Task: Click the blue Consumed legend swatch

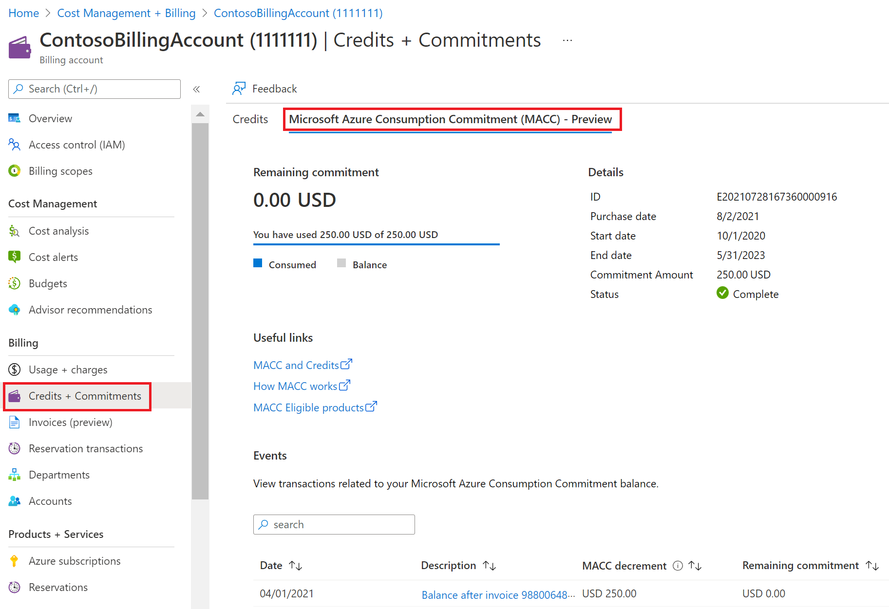Action: click(258, 263)
